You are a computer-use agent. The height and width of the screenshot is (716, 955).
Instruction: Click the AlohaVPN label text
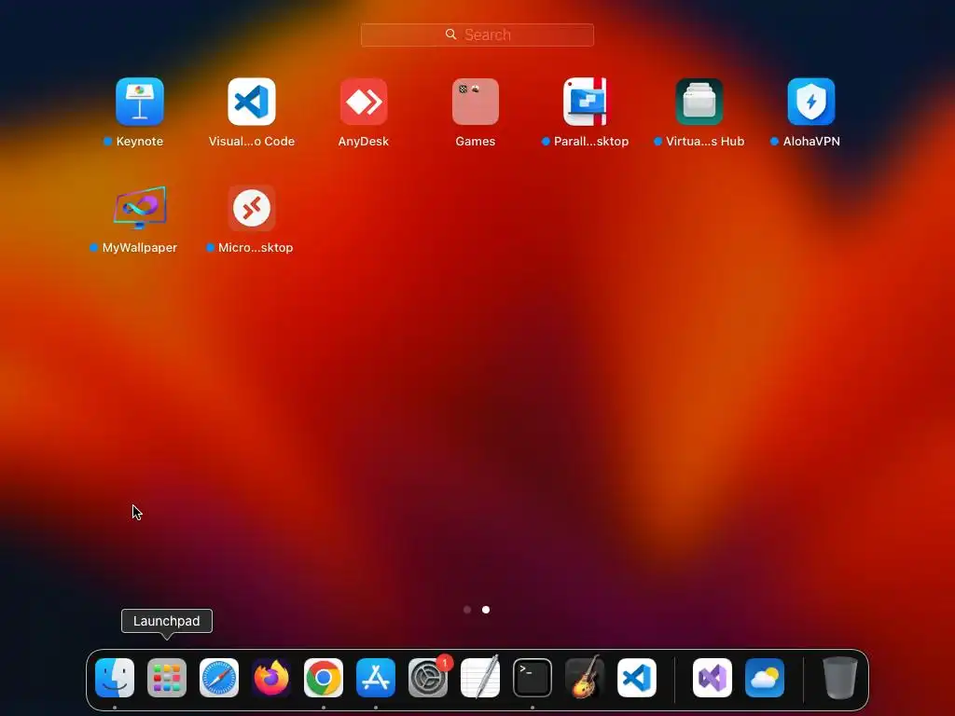[x=811, y=142]
